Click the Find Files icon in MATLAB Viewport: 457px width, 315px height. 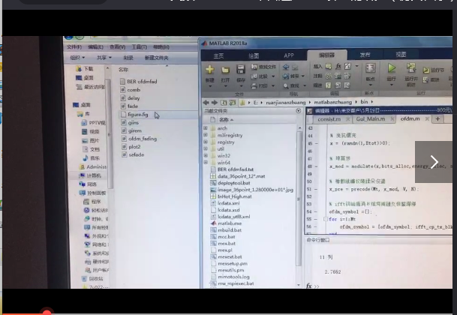[x=254, y=67]
